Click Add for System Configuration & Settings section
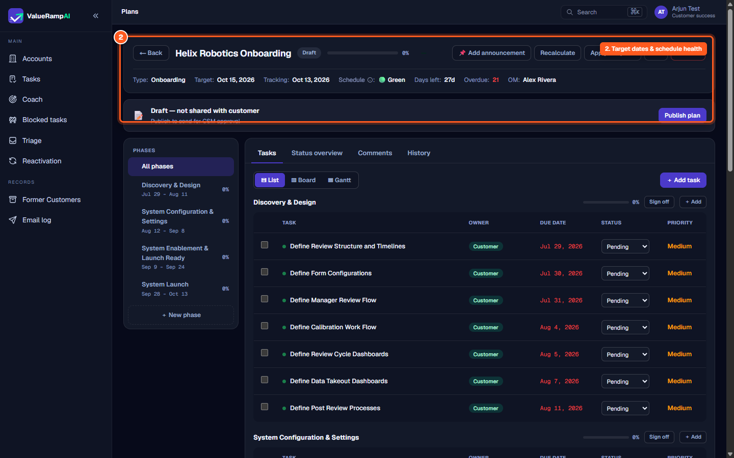Image resolution: width=734 pixels, height=458 pixels. (693, 437)
